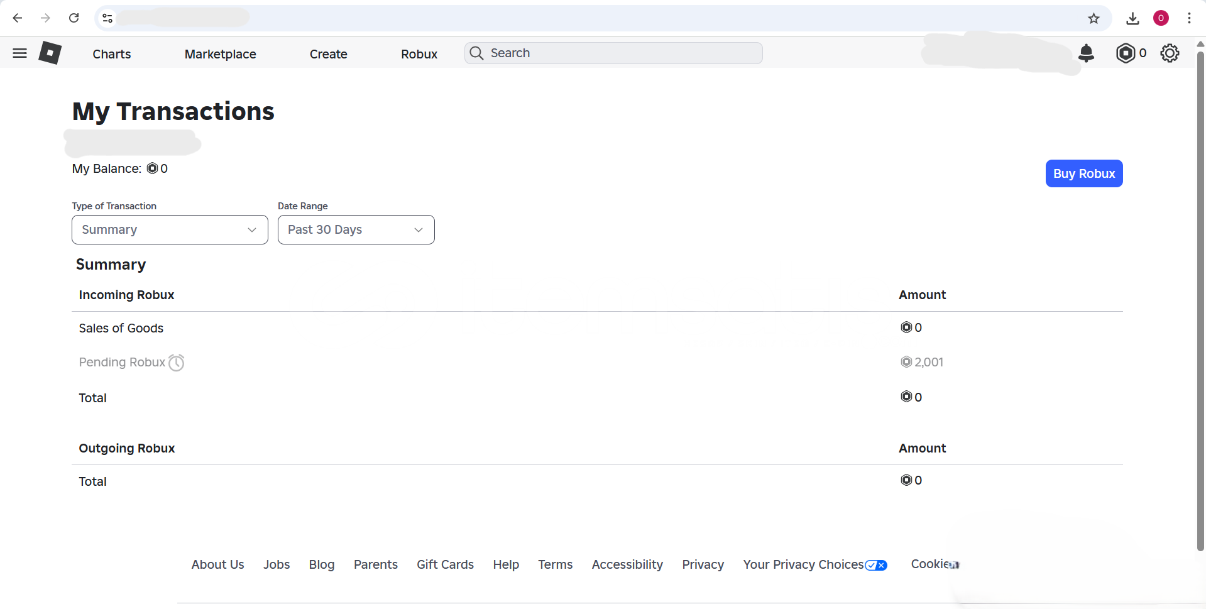Click the My Transactions heading
The image size is (1206, 609).
click(173, 111)
